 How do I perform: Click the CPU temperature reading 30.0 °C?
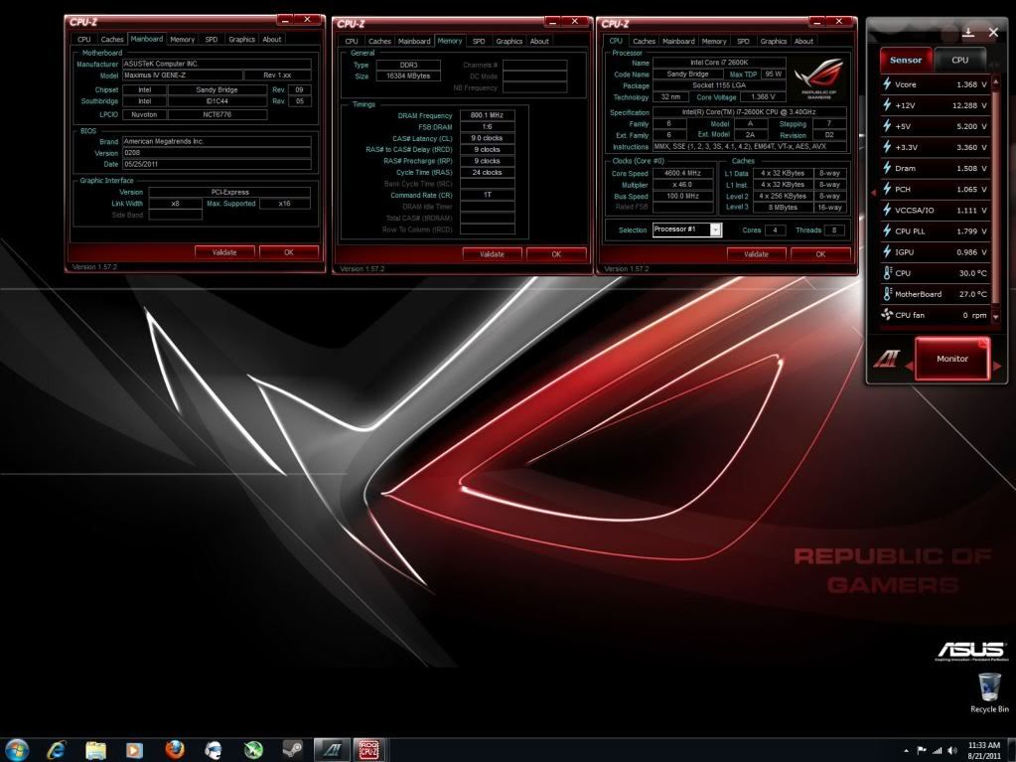(x=972, y=273)
